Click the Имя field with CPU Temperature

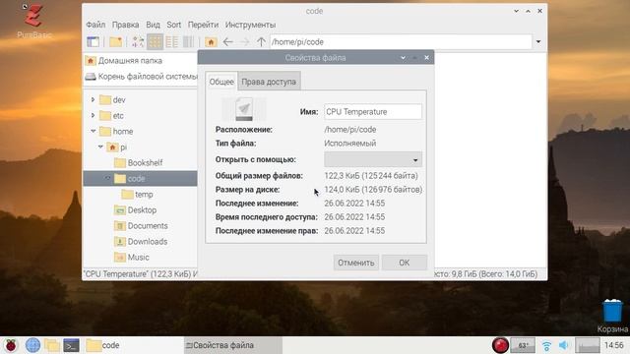click(373, 111)
